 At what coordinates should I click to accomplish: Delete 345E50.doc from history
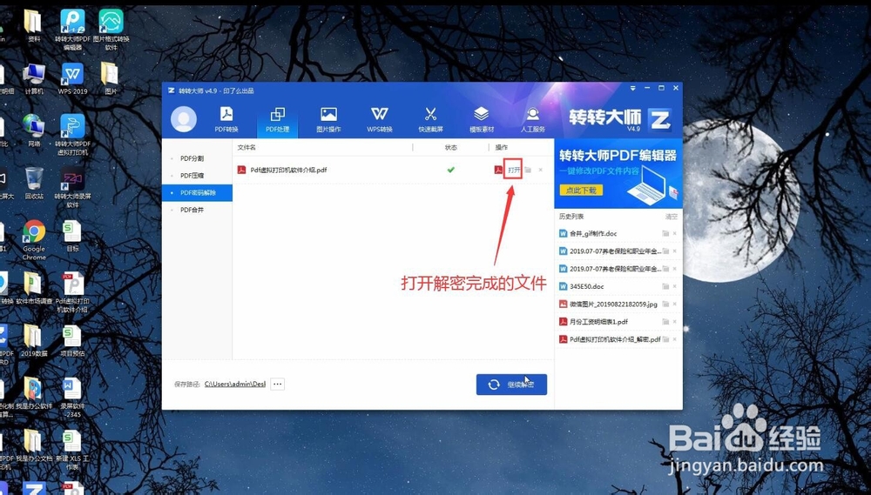click(675, 286)
